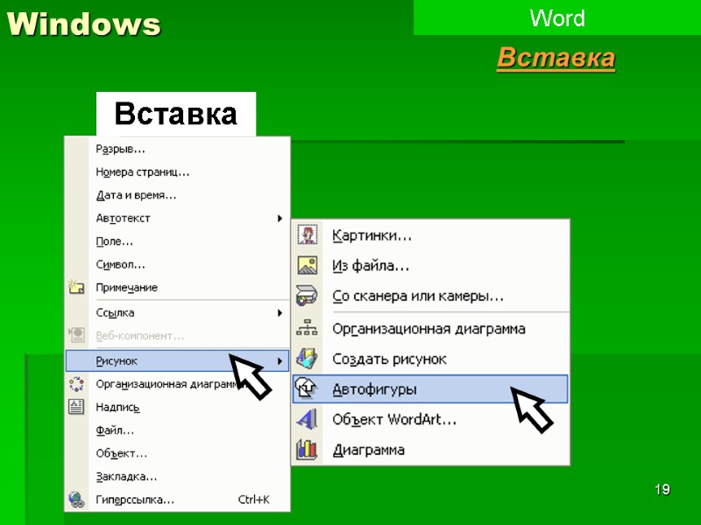Screen dimensions: 701x525
Task: Select Файл... menu item
Action: [178, 430]
